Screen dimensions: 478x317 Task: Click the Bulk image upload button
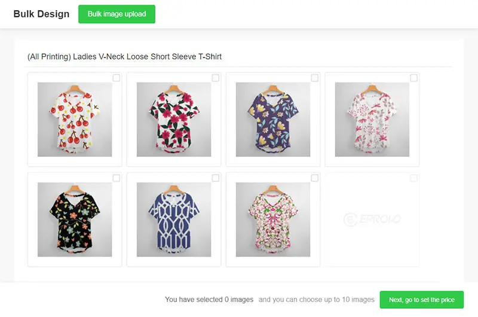(x=117, y=14)
